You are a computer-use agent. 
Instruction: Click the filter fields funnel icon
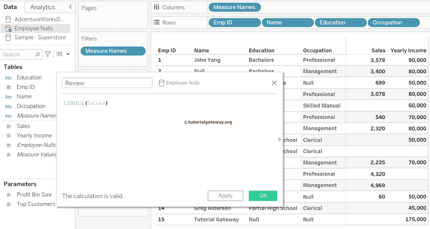(48, 54)
